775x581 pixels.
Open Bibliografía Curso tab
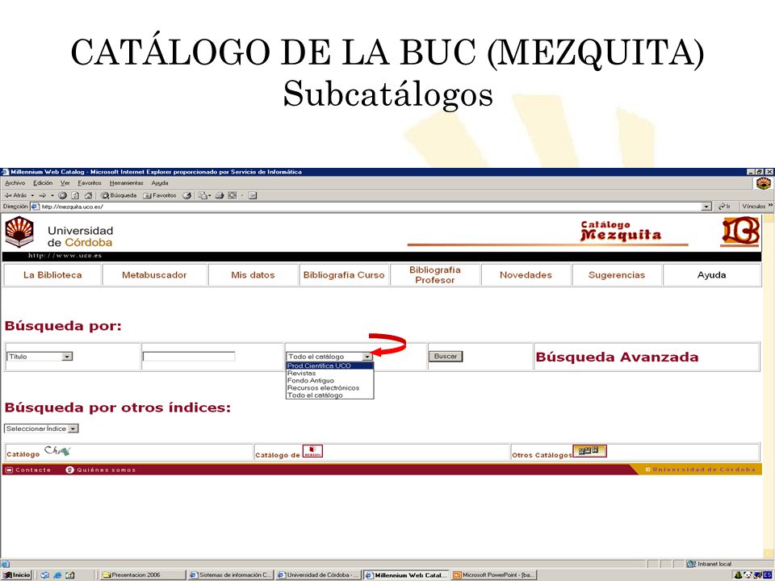[344, 275]
